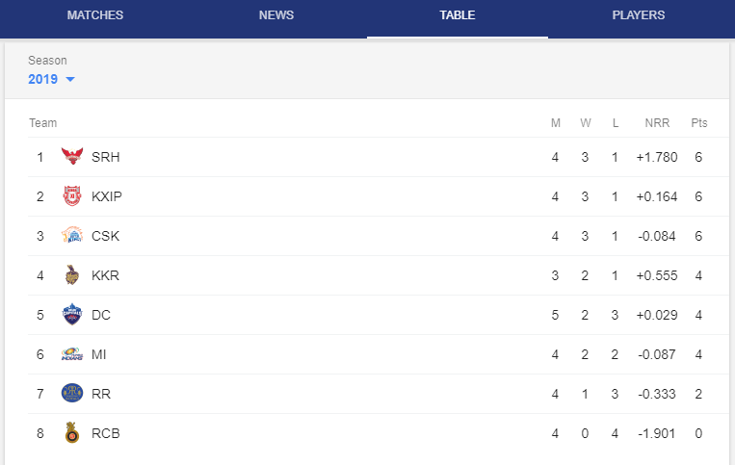This screenshot has width=735, height=465.
Task: Select the CSK lion logo
Action: (72, 236)
